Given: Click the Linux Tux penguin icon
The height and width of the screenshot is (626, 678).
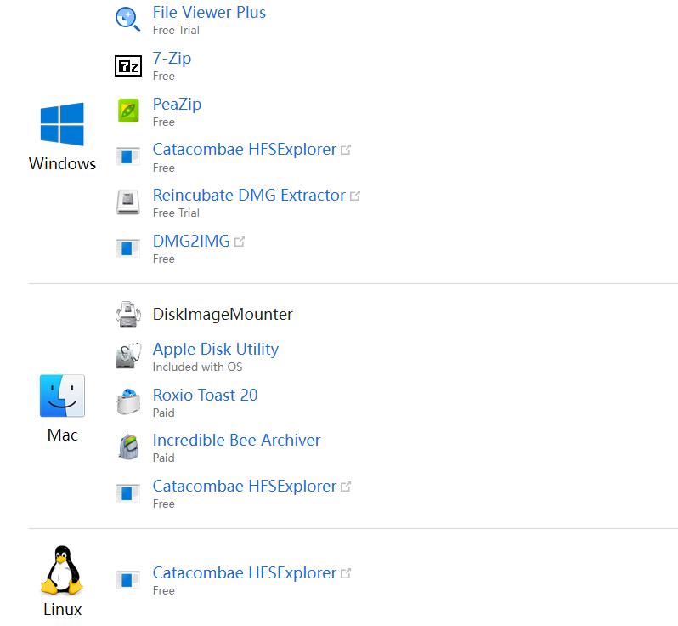Looking at the screenshot, I should [62, 570].
